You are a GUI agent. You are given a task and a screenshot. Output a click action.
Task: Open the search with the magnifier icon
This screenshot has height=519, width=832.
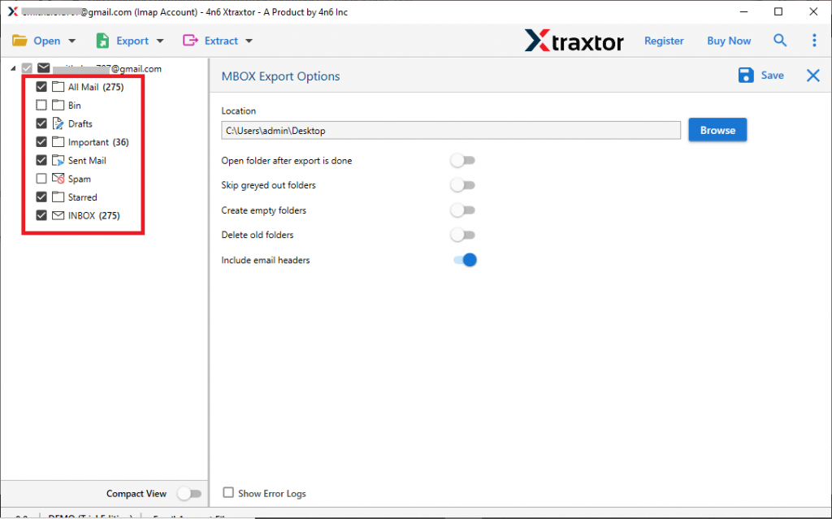tap(779, 40)
